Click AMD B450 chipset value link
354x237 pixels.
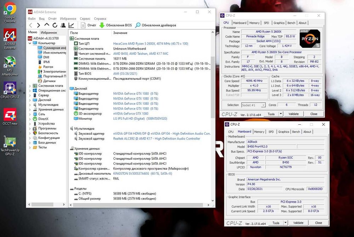[x=141, y=53]
